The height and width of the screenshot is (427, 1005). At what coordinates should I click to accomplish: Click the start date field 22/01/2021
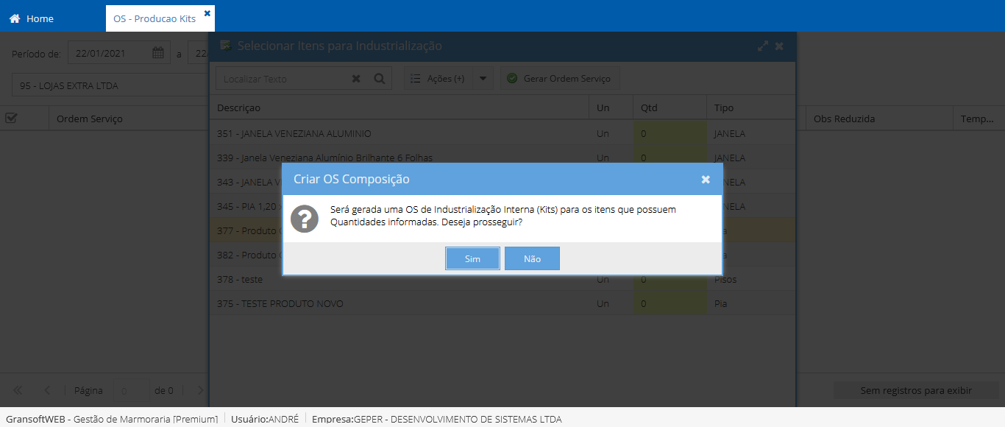tap(110, 53)
